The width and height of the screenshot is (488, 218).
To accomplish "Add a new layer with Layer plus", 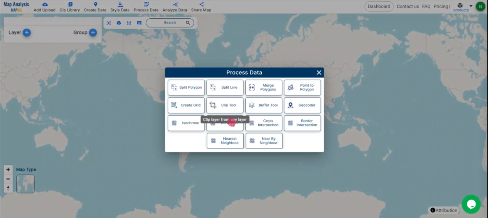I will pos(27,32).
